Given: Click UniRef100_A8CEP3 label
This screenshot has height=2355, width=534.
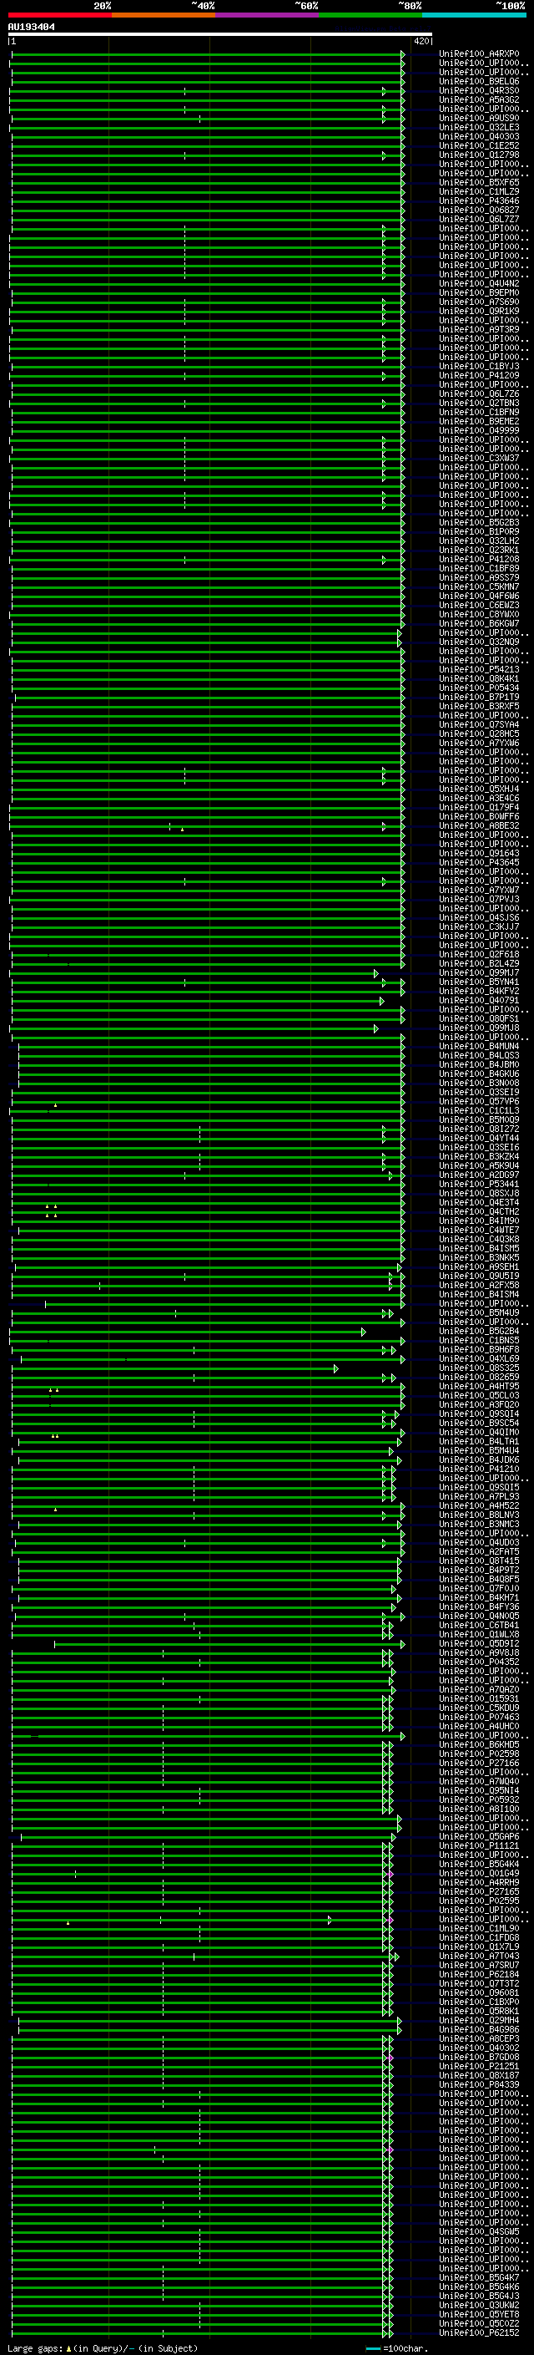Looking at the screenshot, I should [479, 2038].
